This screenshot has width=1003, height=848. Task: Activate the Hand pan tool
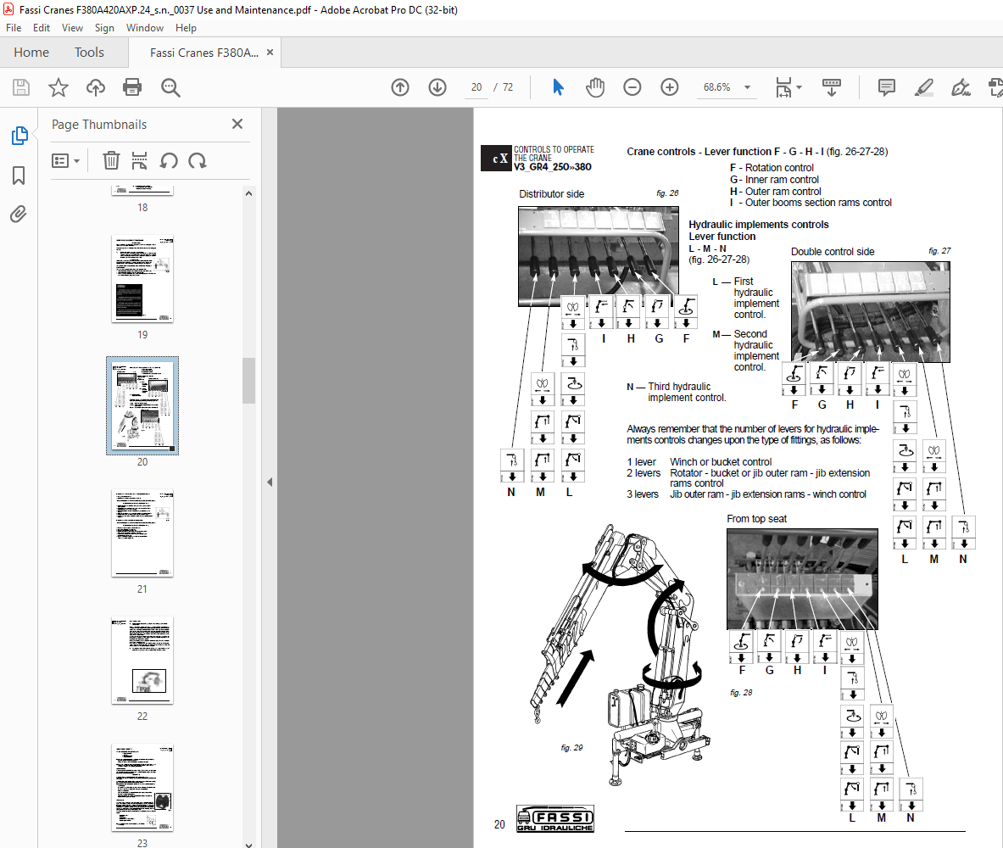[595, 87]
